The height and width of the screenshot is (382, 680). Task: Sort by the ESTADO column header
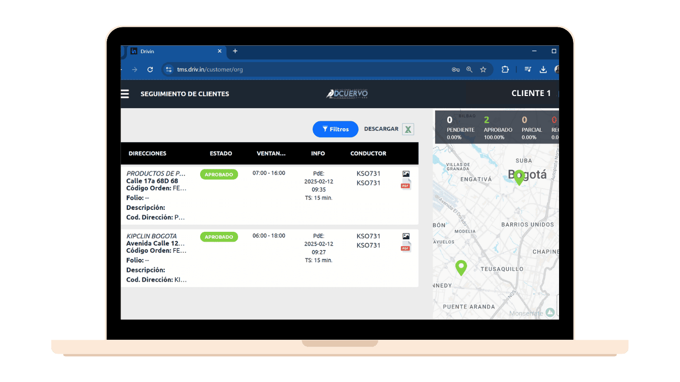(x=221, y=154)
